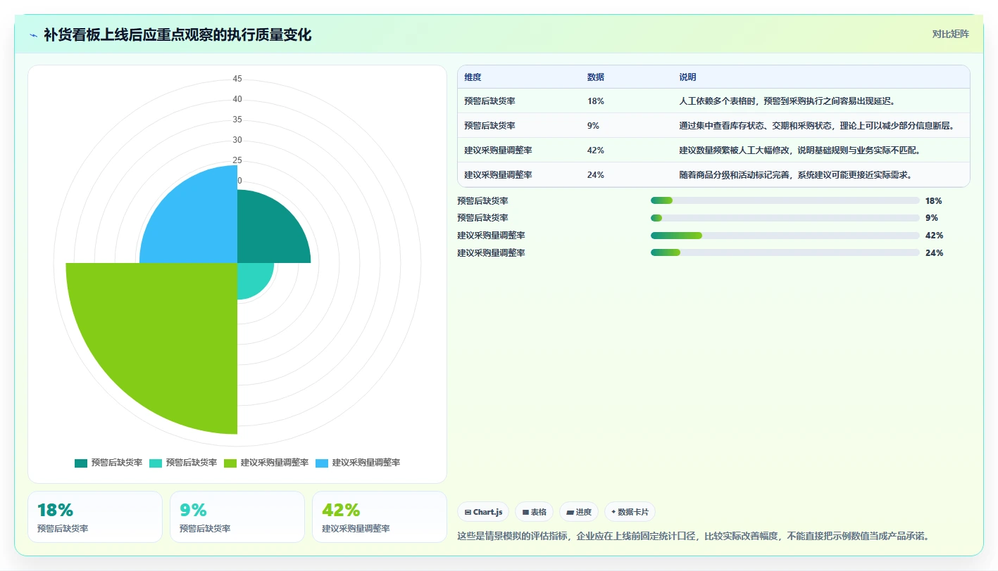
Task: Click the 35 axis label on the chart
Action: 237,120
